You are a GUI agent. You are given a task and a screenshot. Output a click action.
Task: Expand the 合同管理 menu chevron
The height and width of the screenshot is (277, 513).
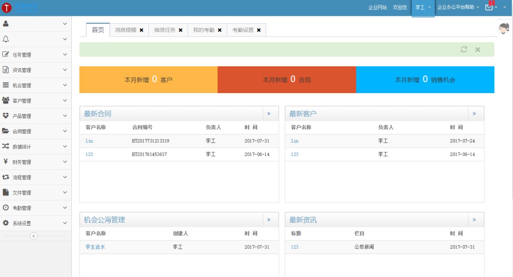[x=65, y=131]
